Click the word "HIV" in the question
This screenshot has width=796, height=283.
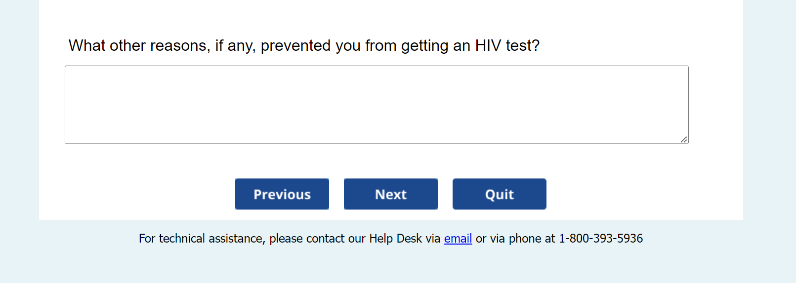click(x=488, y=45)
